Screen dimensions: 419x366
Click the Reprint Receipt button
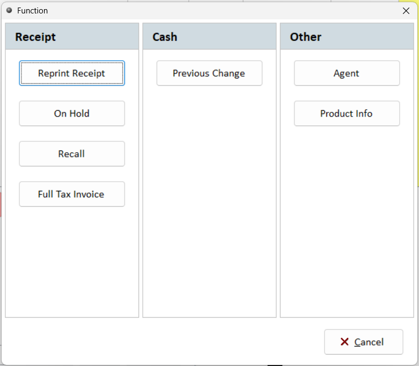(72, 73)
